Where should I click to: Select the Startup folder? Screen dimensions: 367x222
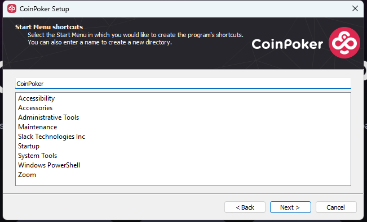coord(29,146)
